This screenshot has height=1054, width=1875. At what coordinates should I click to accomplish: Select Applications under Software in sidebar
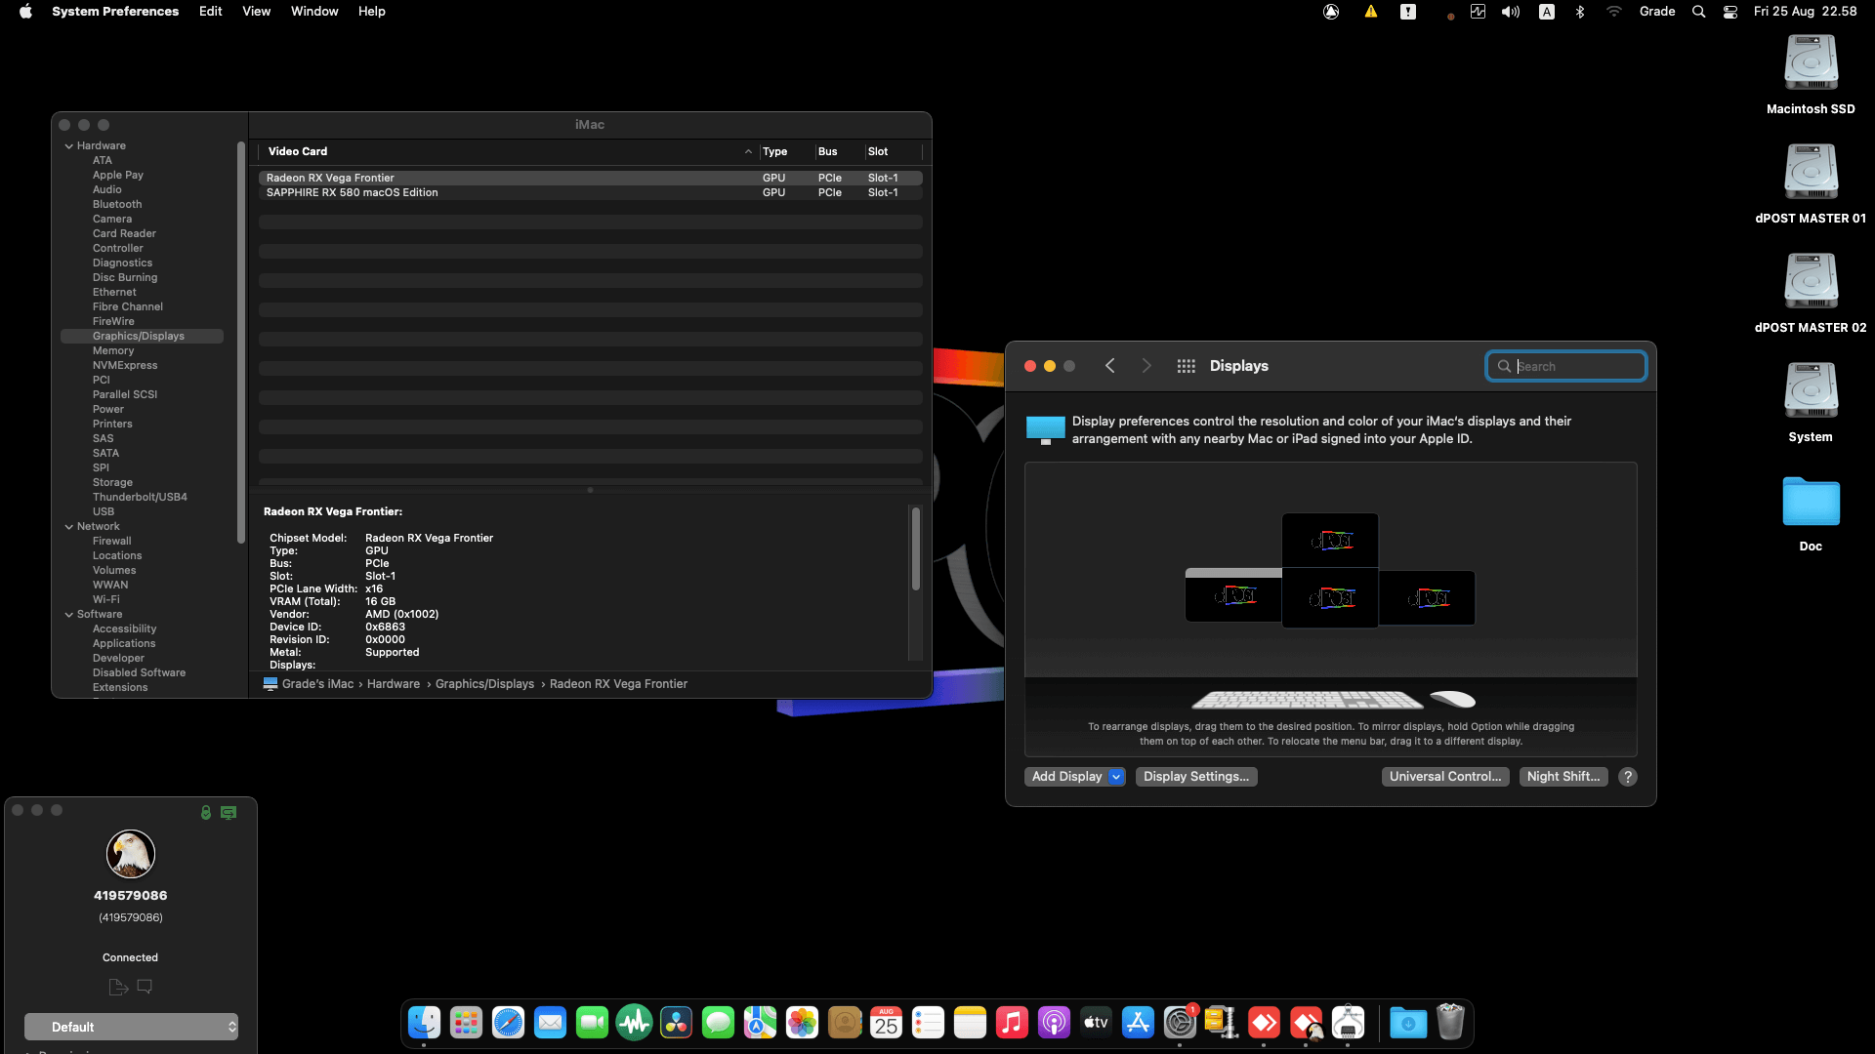124,644
